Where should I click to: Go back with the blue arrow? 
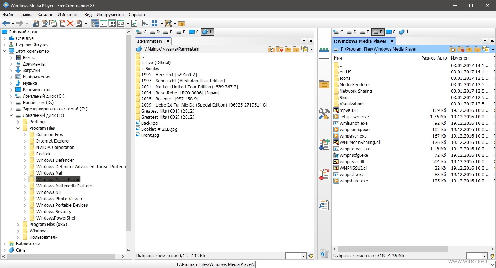pos(6,23)
